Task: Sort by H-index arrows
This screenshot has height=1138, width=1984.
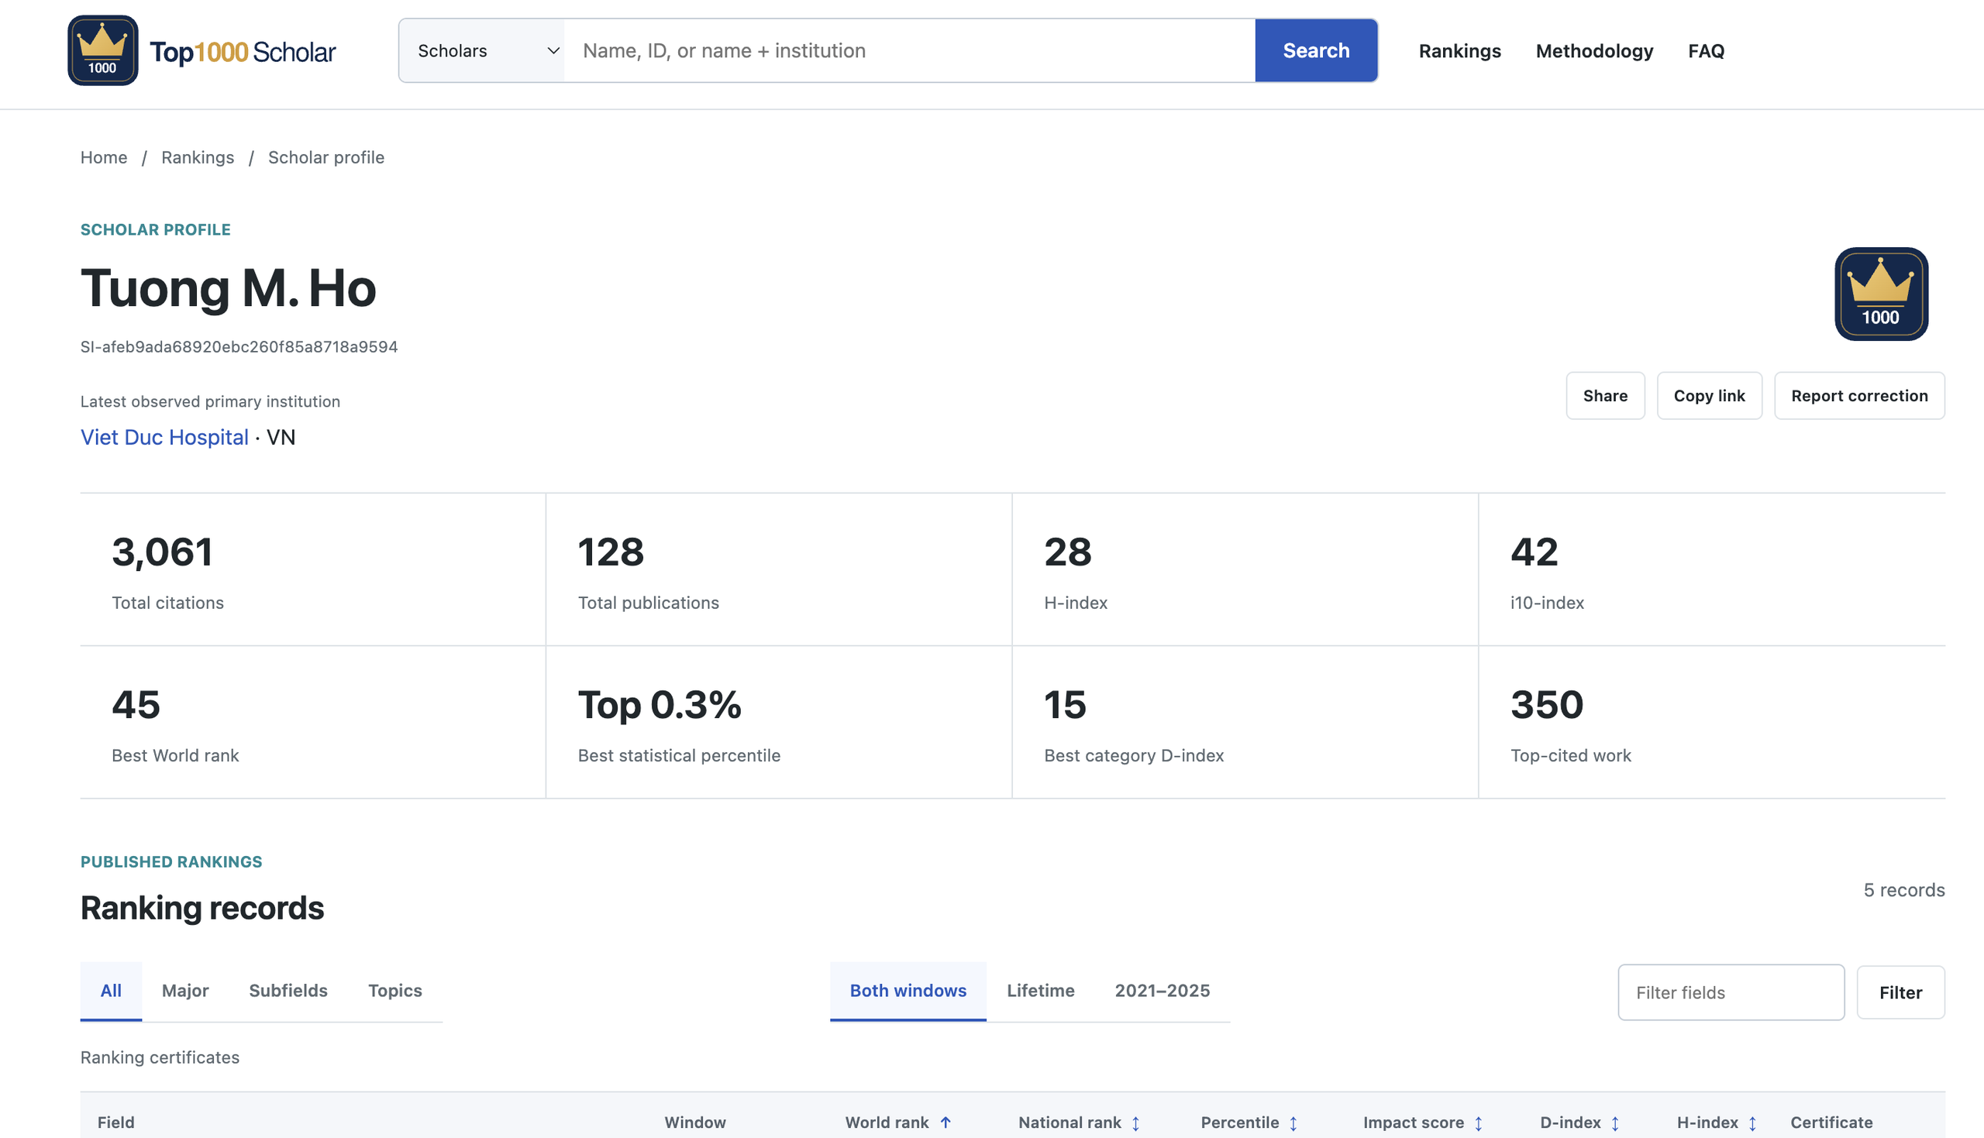Action: click(1751, 1123)
